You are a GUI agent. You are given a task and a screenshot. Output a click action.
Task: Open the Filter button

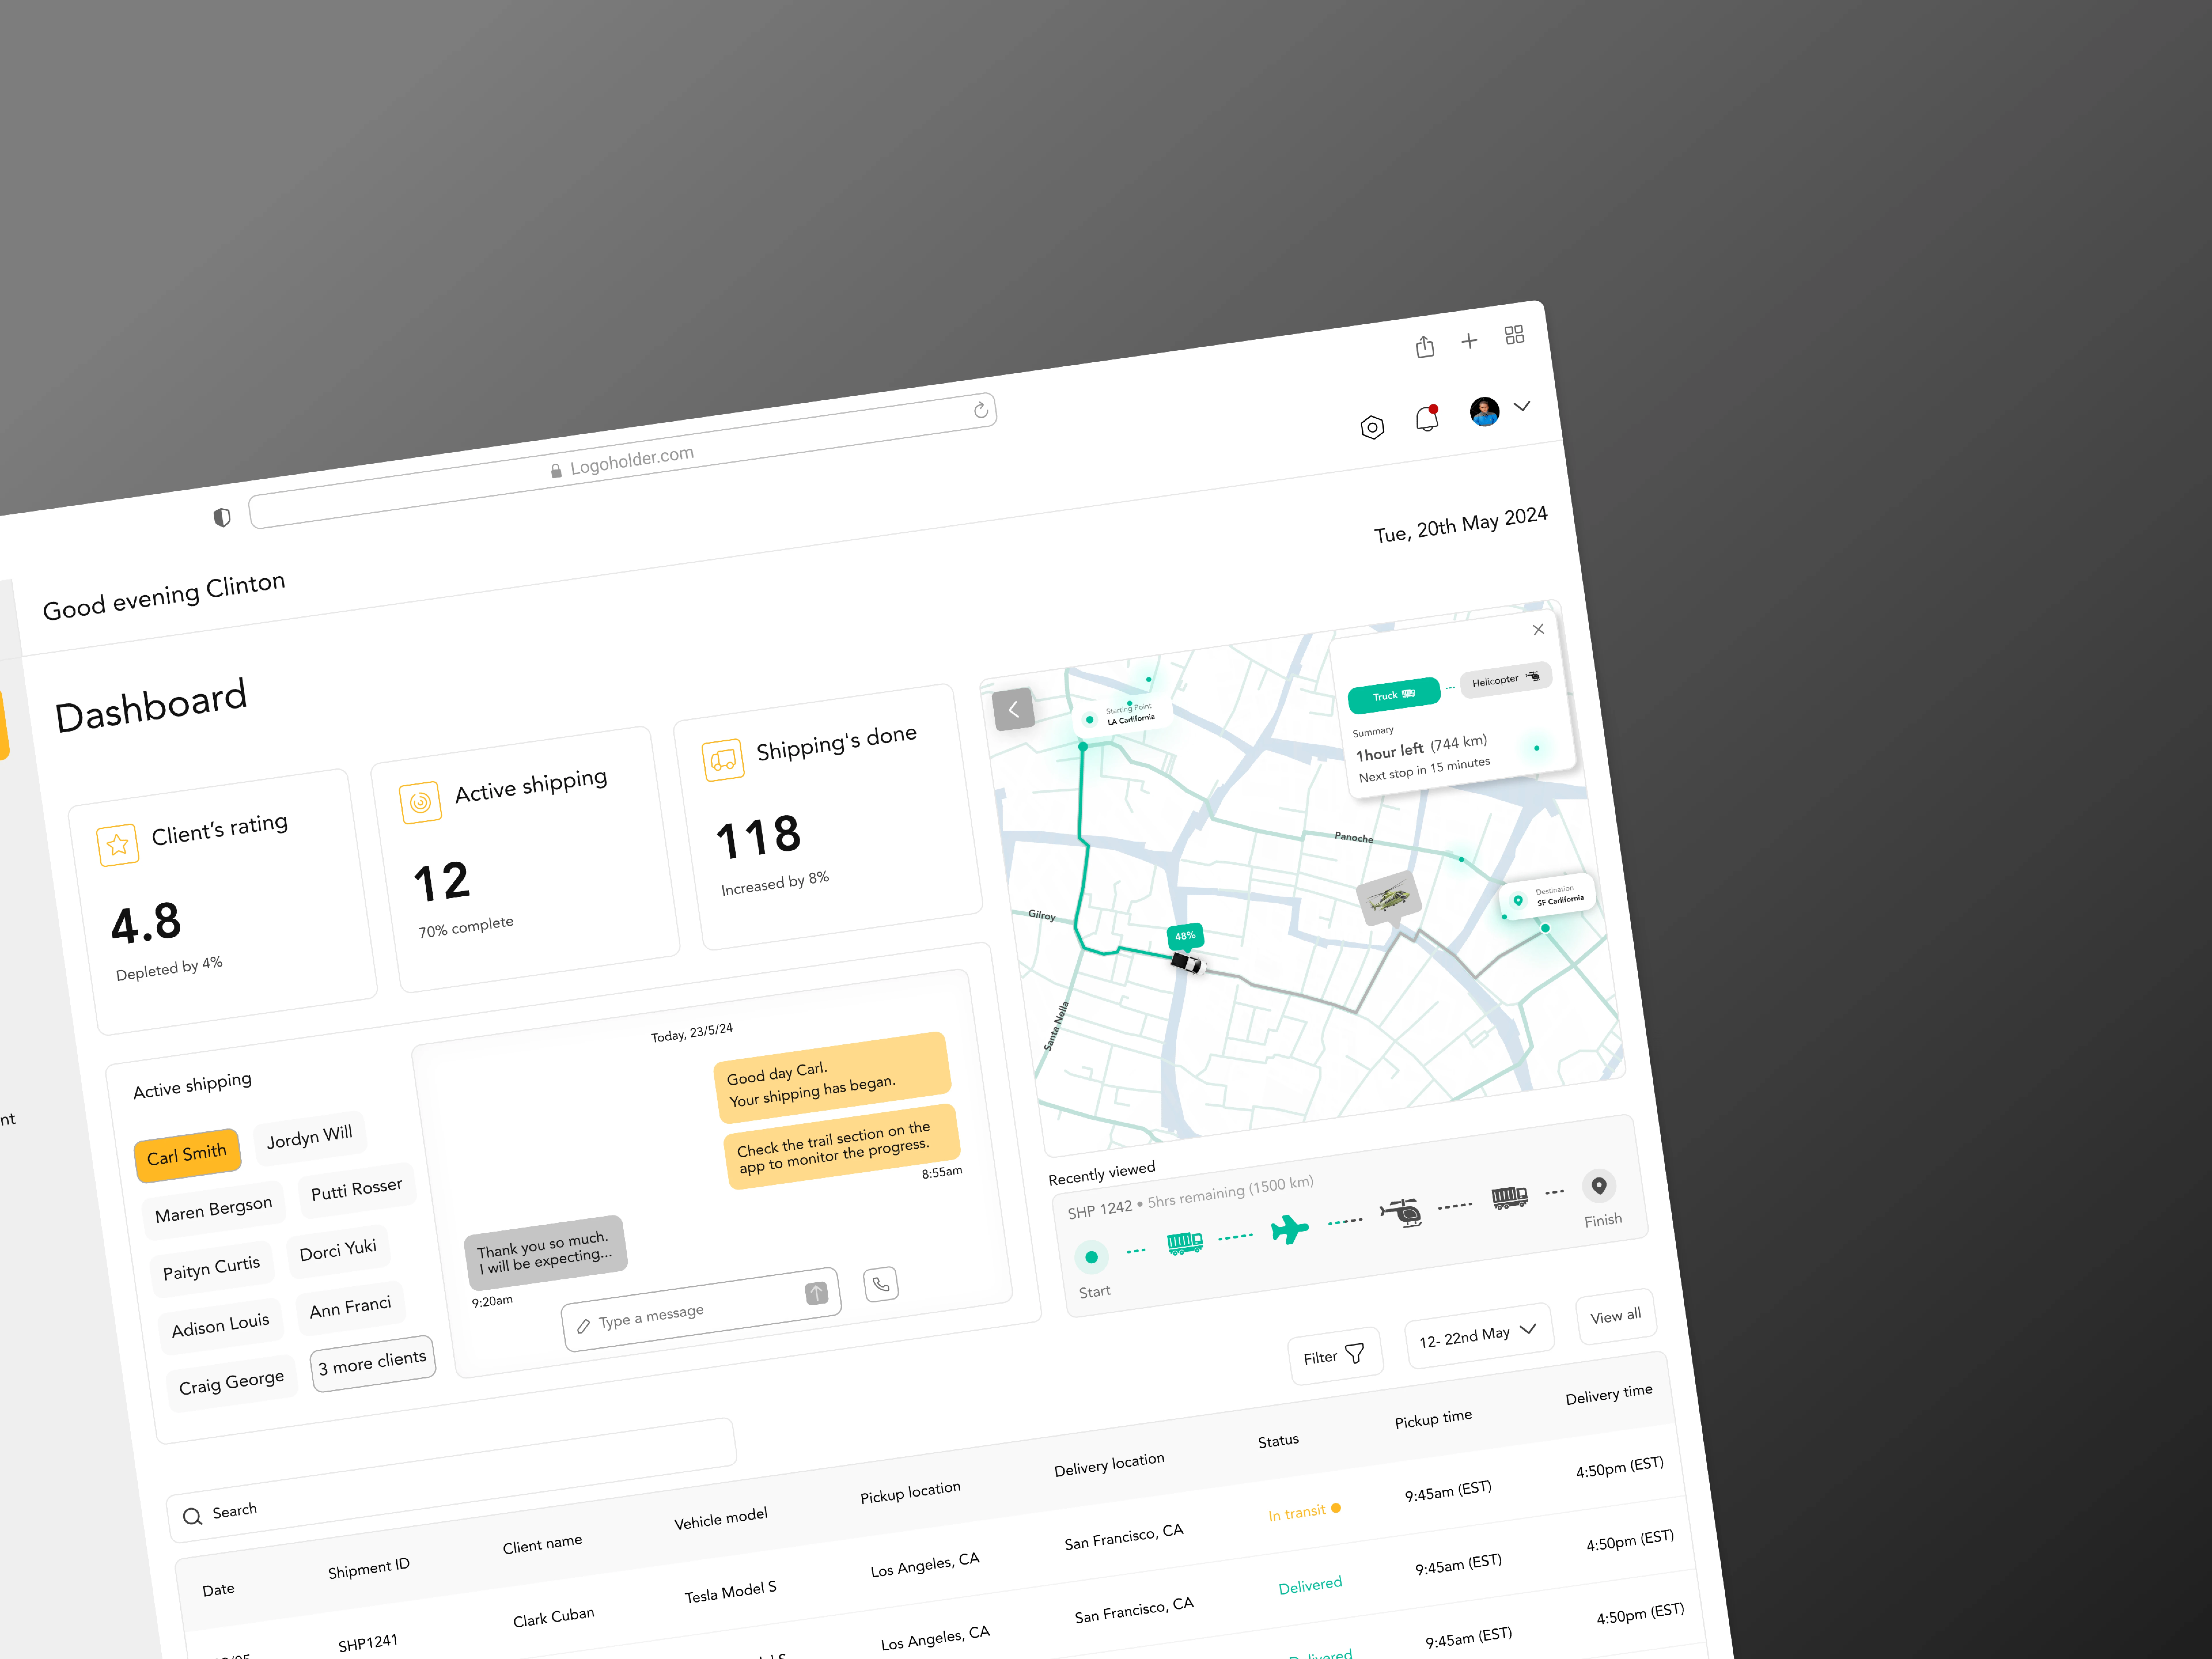[1335, 1356]
